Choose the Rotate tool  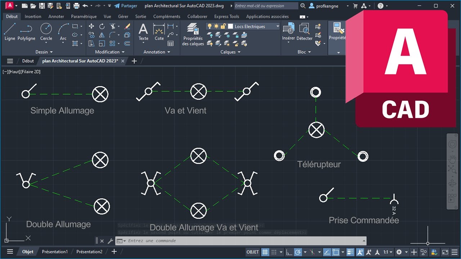[102, 26]
